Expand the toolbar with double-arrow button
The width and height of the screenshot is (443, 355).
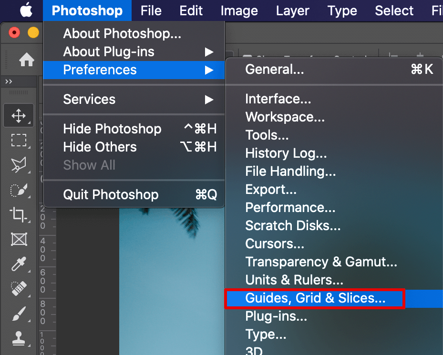9,82
